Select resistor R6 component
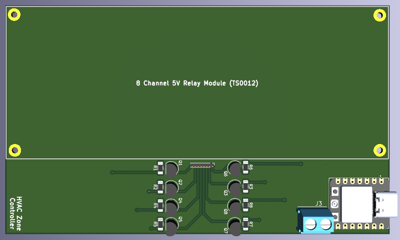 [x=245, y=166]
